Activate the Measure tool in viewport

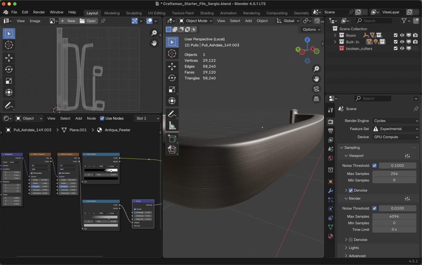click(172, 126)
